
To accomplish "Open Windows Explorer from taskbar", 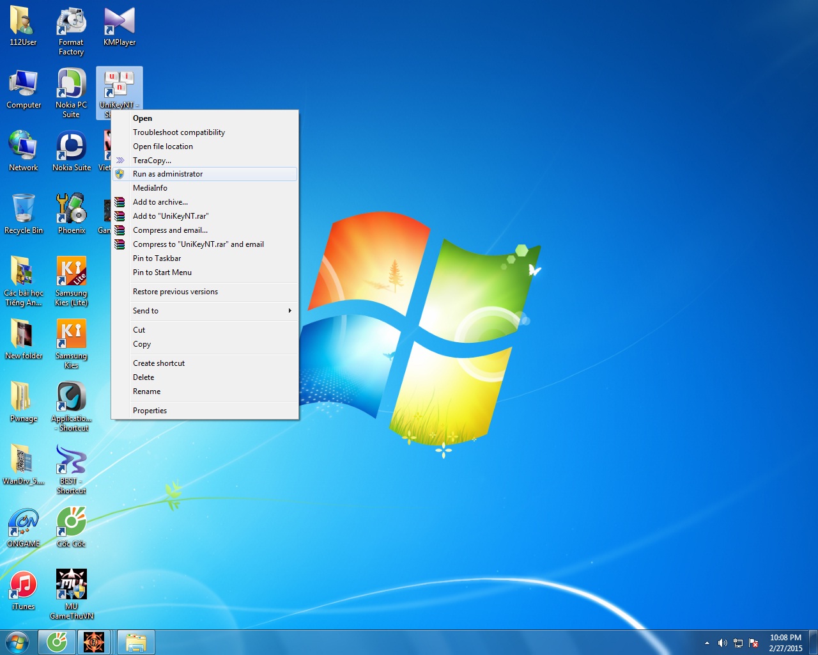I will [x=135, y=642].
